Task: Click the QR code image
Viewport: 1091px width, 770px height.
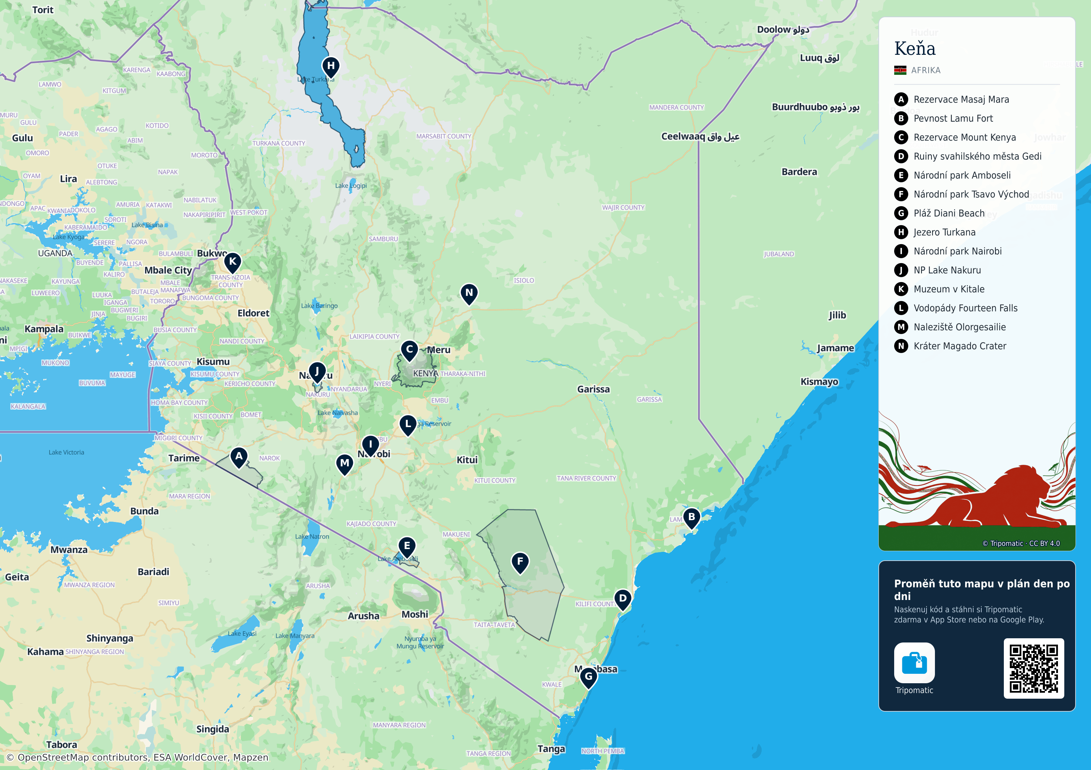Action: (x=1033, y=668)
